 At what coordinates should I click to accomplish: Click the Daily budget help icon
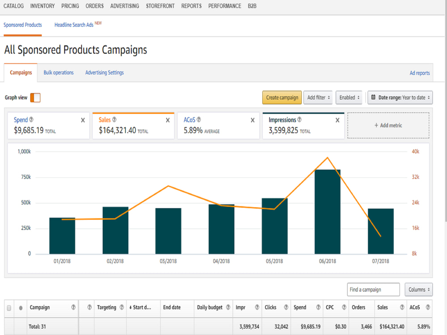point(228,307)
